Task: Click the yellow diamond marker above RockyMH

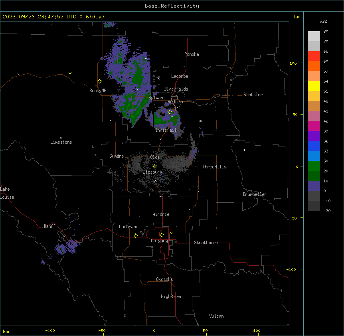Action: [x=99, y=81]
